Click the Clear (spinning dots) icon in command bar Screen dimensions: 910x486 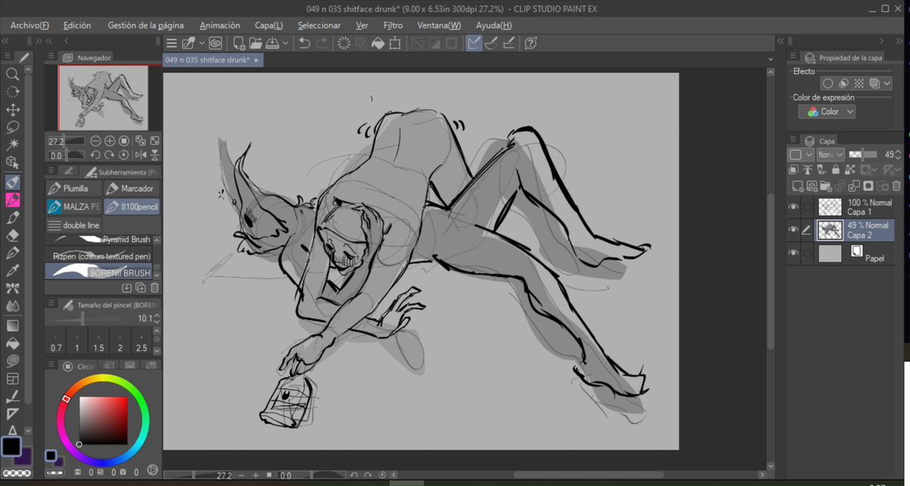[344, 43]
